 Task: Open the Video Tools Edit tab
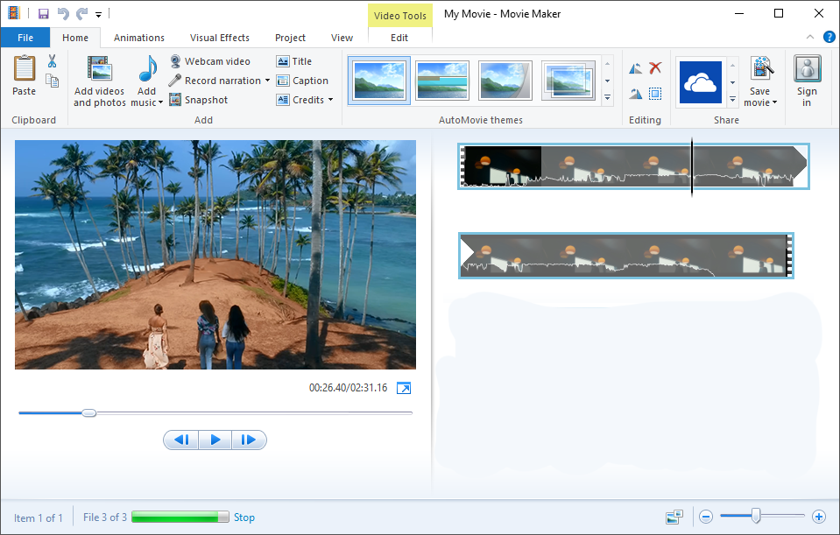point(399,38)
